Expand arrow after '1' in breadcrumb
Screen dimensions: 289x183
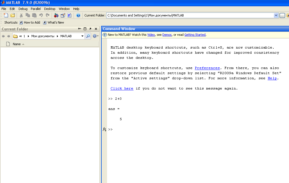click(28, 36)
